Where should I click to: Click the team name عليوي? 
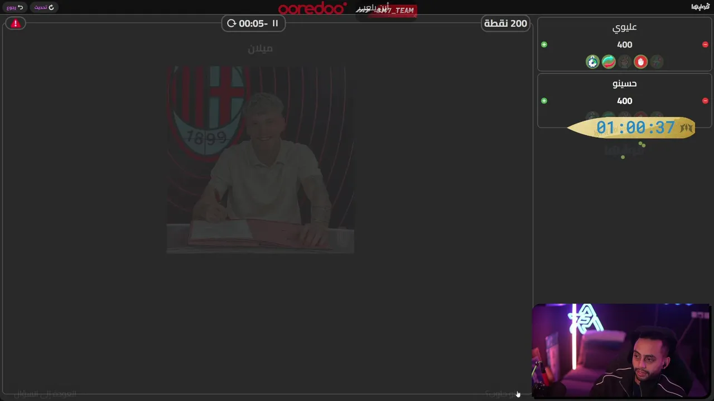pos(625,27)
